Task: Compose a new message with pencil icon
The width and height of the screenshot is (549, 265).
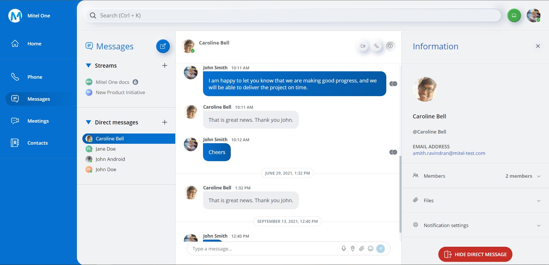Action: coord(163,46)
